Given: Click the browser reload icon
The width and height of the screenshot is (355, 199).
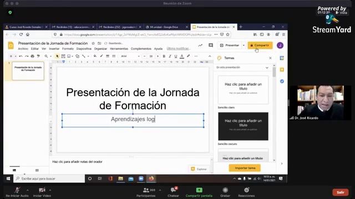Looking at the screenshot, I should (21, 34).
